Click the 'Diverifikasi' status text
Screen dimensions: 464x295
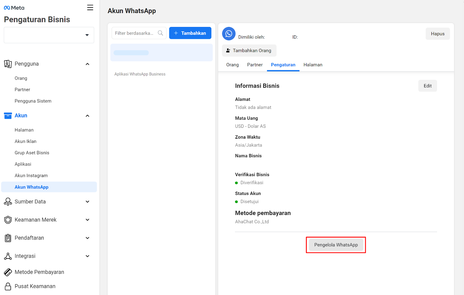(x=252, y=183)
